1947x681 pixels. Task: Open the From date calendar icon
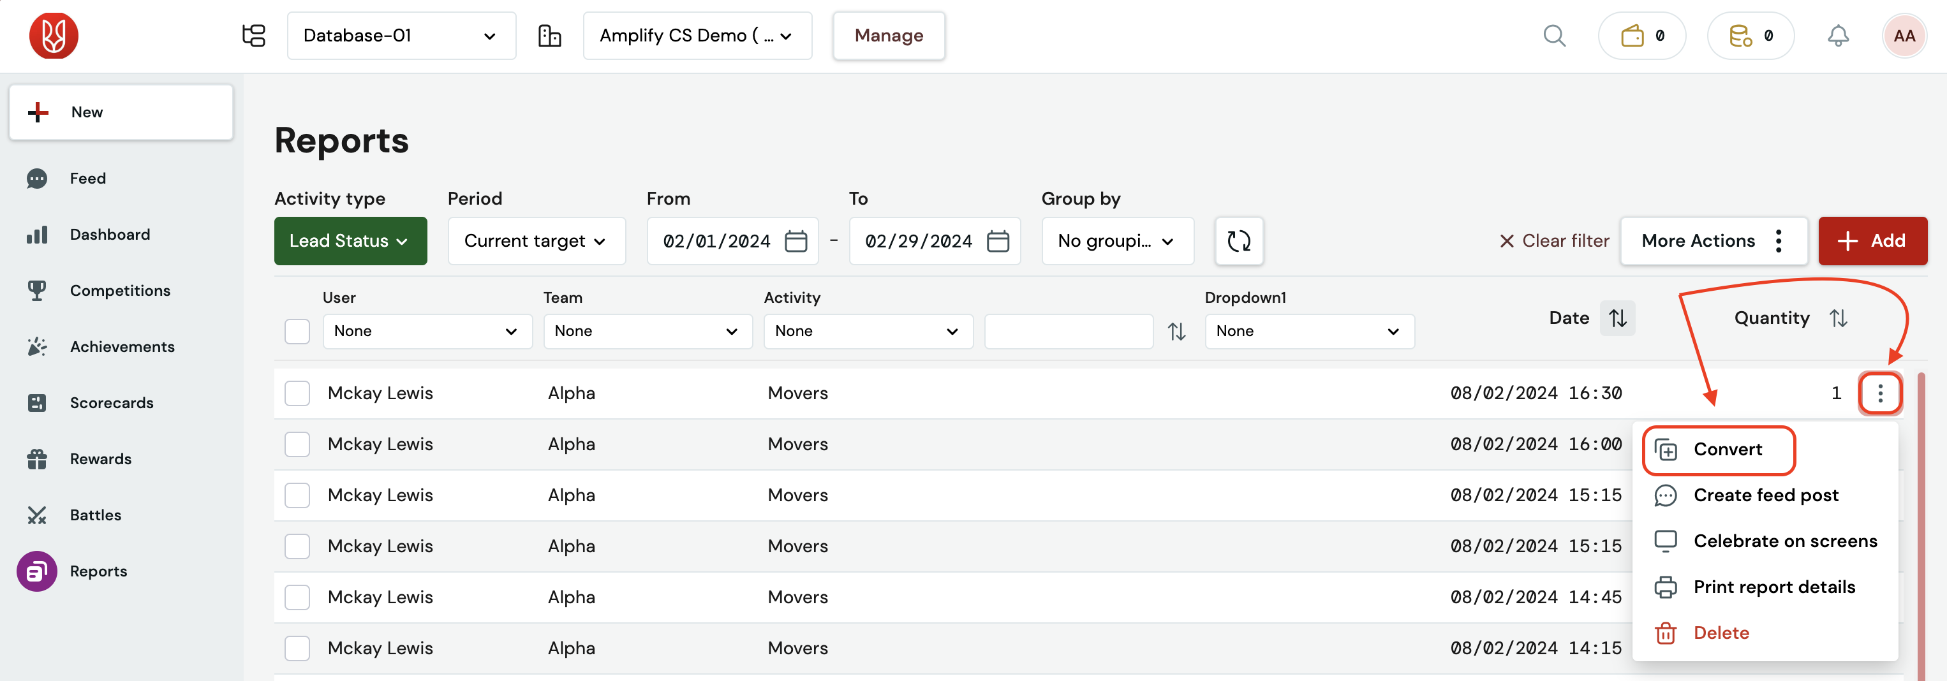coord(796,241)
